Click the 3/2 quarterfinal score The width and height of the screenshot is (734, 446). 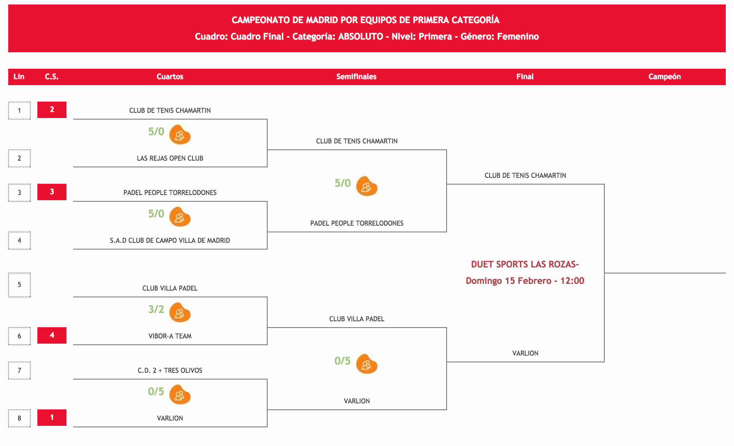(156, 309)
